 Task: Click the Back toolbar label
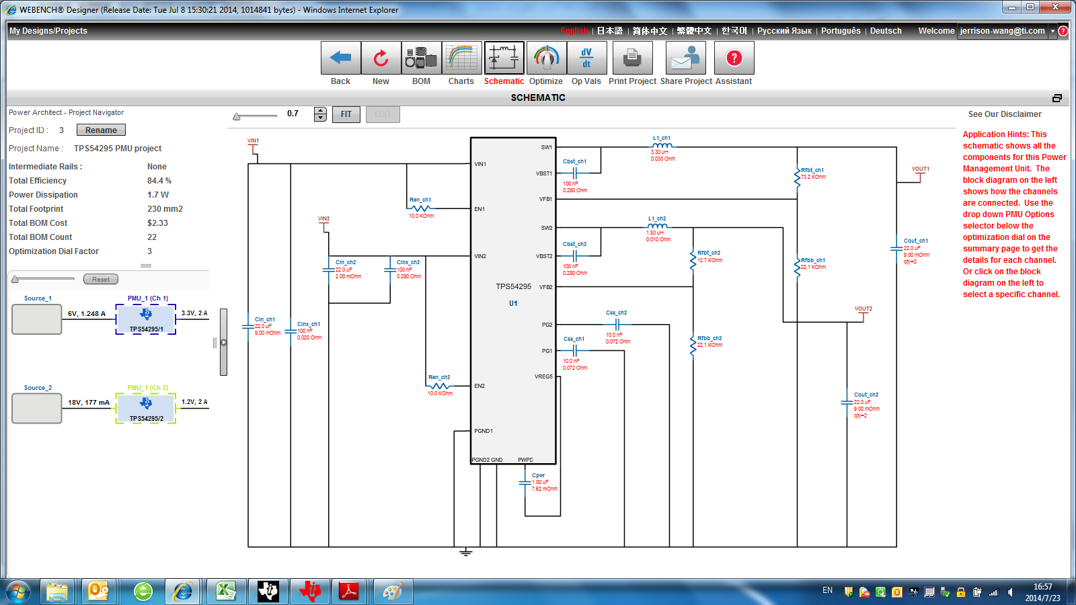[x=341, y=81]
